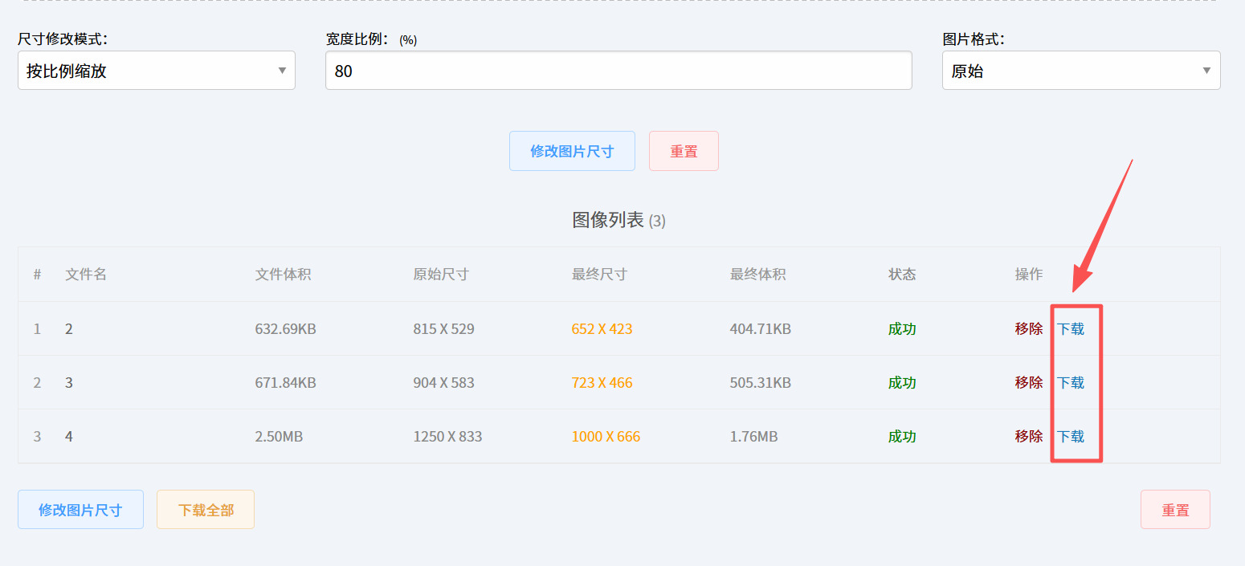
Task: Click the red 重置 button beside top 修改图片尺寸
Action: pos(684,151)
